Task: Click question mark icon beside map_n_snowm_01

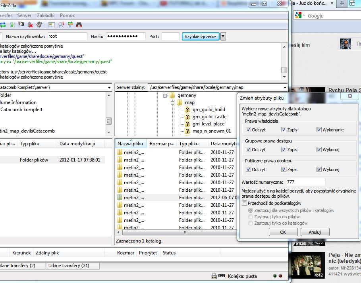Action: [187, 131]
